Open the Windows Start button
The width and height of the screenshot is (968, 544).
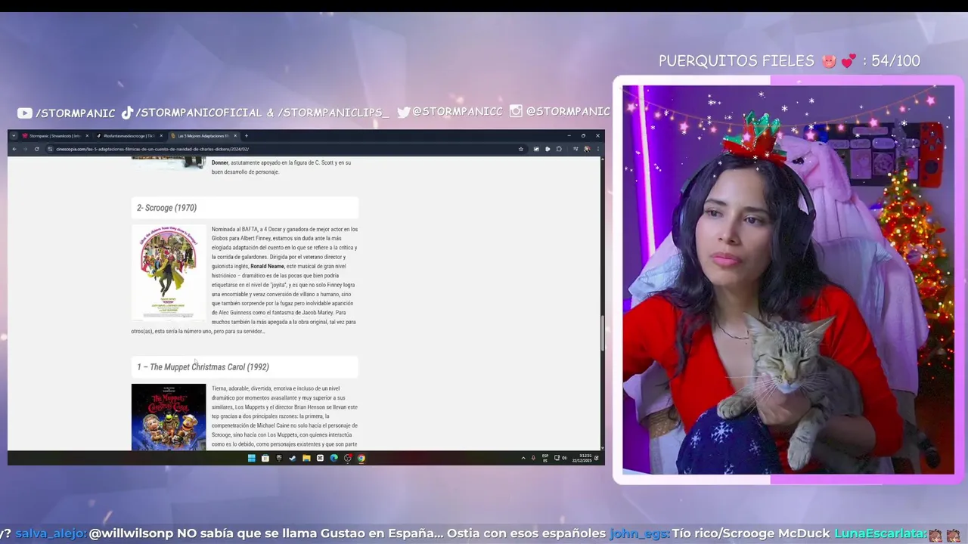point(252,458)
